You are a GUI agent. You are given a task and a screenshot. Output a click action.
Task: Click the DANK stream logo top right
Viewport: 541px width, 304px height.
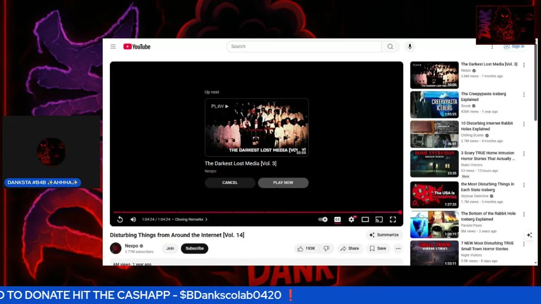coord(505,25)
